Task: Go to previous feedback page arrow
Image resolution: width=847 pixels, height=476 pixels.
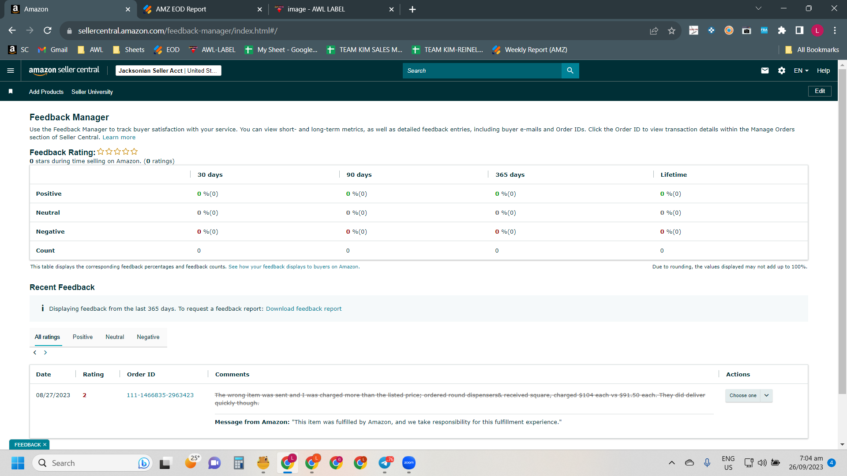Action: 35,353
